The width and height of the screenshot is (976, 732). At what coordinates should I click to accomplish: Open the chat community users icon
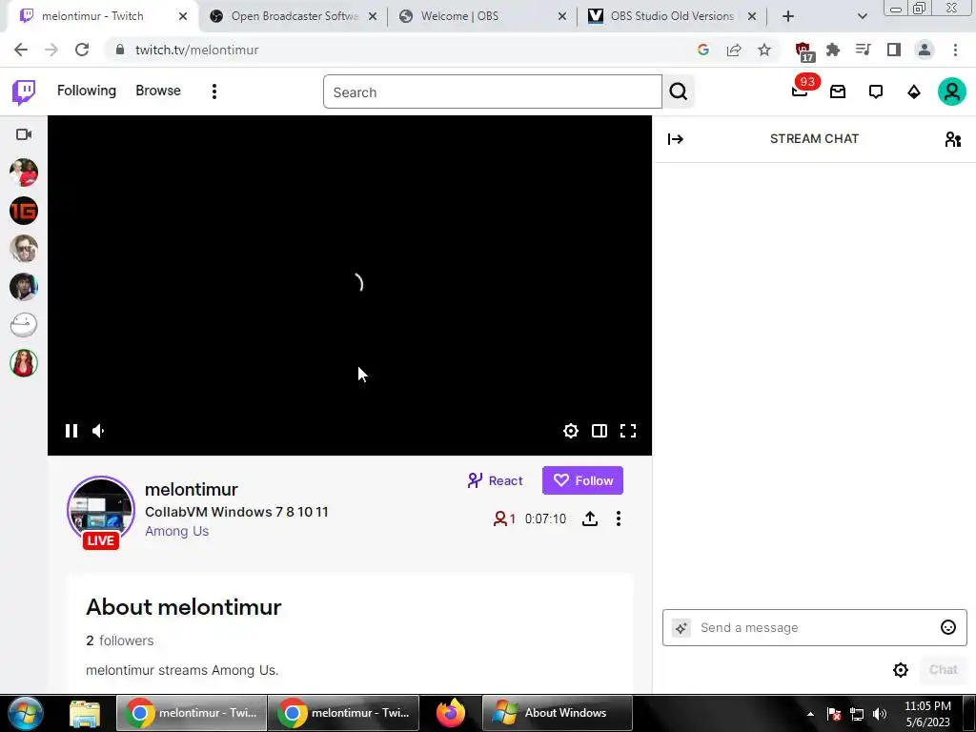952,139
